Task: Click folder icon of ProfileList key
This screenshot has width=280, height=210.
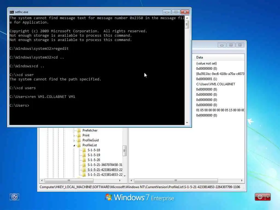Action: [x=79, y=145]
